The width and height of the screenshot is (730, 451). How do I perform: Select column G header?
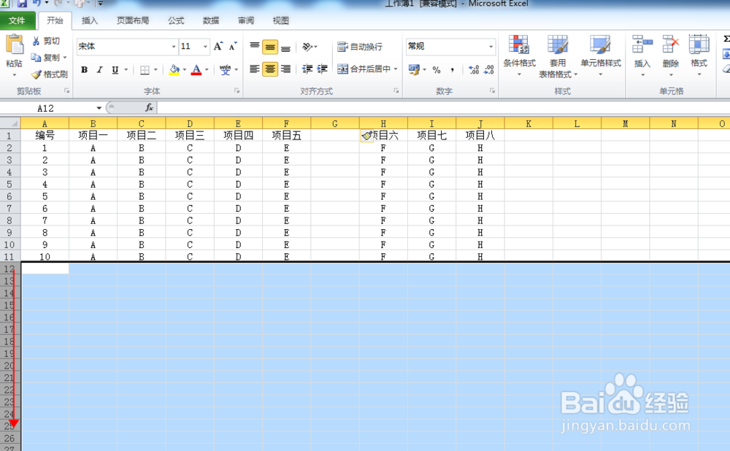pyautogui.click(x=335, y=123)
